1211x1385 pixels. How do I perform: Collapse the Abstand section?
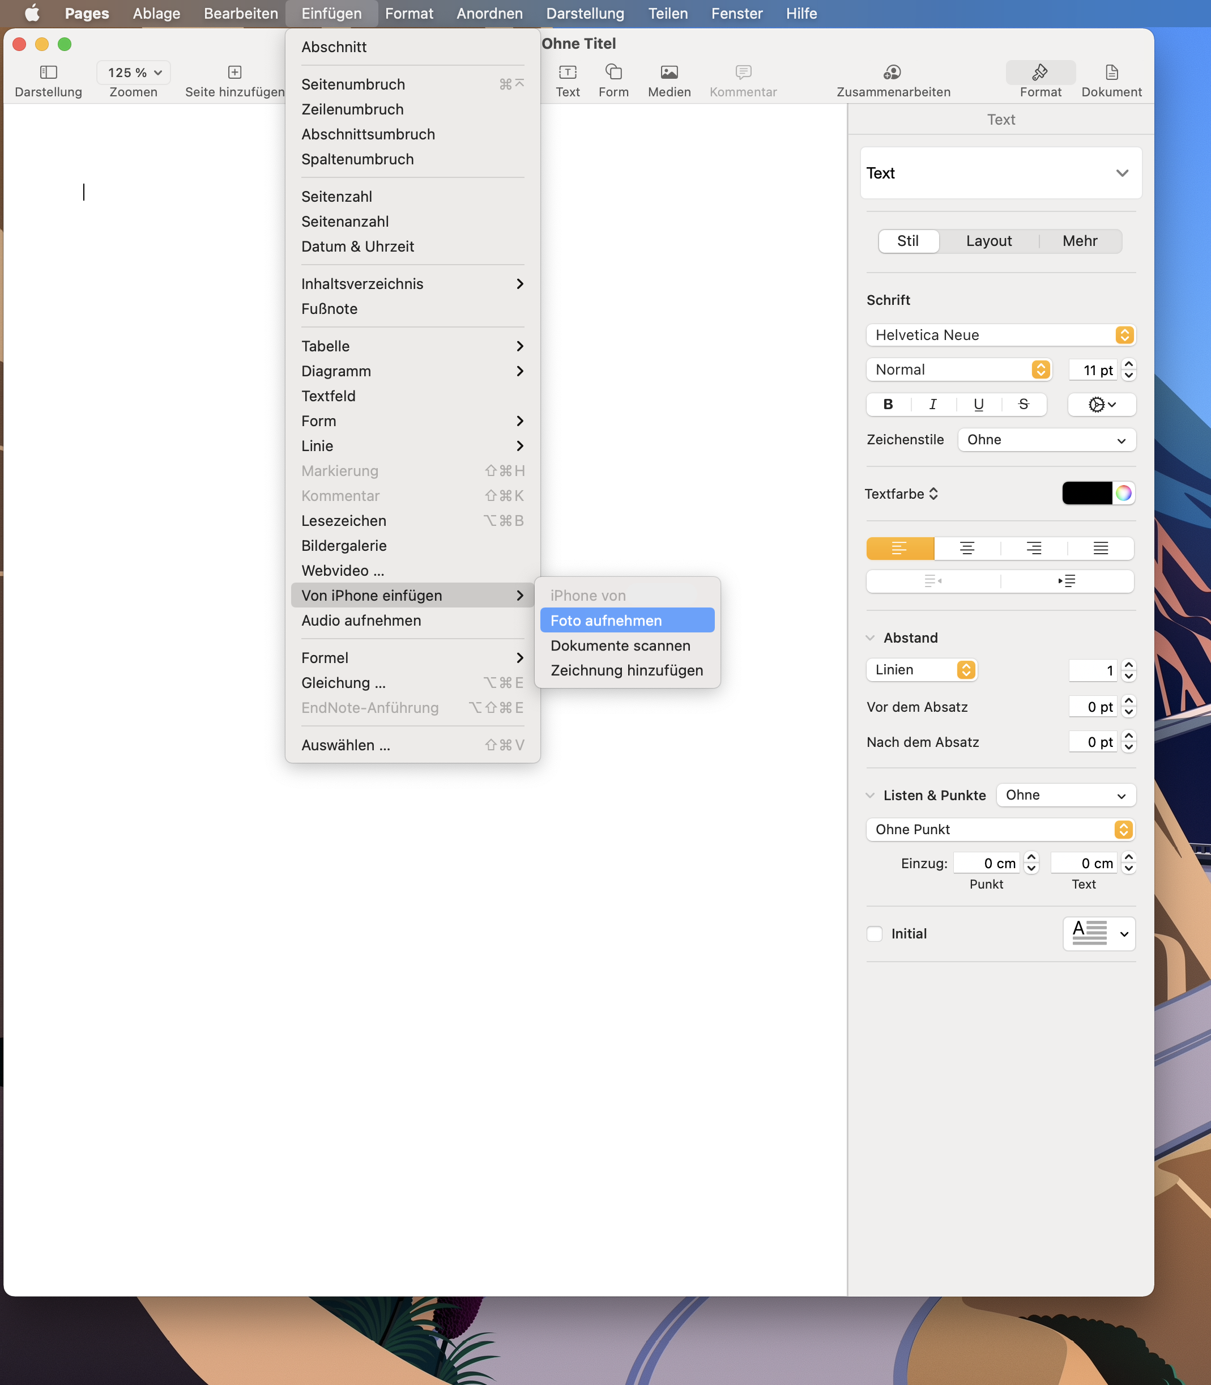pyautogui.click(x=871, y=638)
